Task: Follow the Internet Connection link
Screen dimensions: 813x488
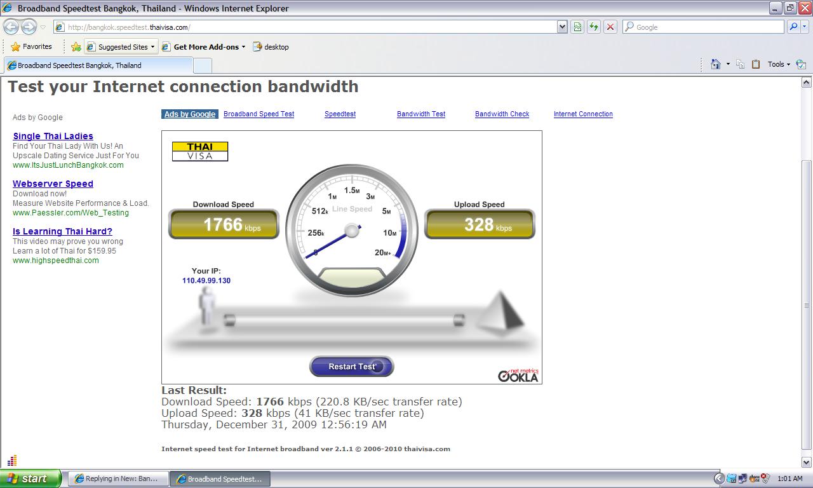Action: coord(583,114)
